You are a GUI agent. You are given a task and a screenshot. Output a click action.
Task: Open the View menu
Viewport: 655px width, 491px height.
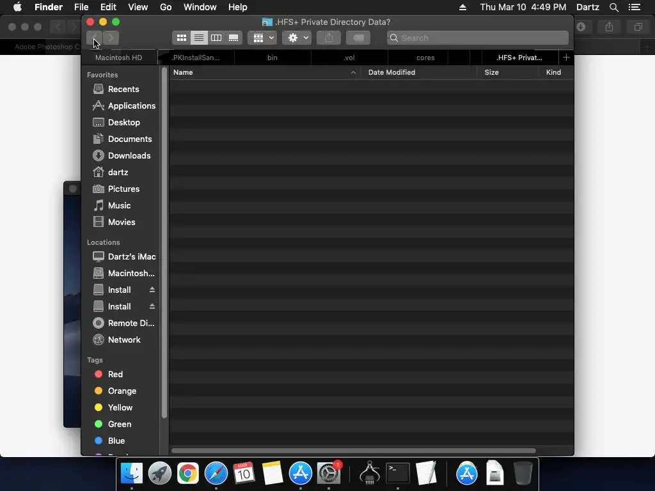click(138, 7)
